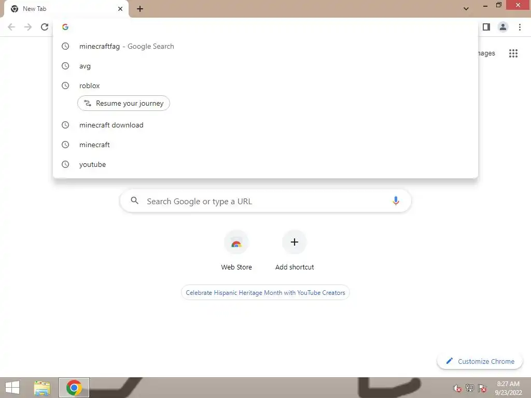The image size is (531, 398).
Task: Open the Google apps grid
Action: point(513,53)
